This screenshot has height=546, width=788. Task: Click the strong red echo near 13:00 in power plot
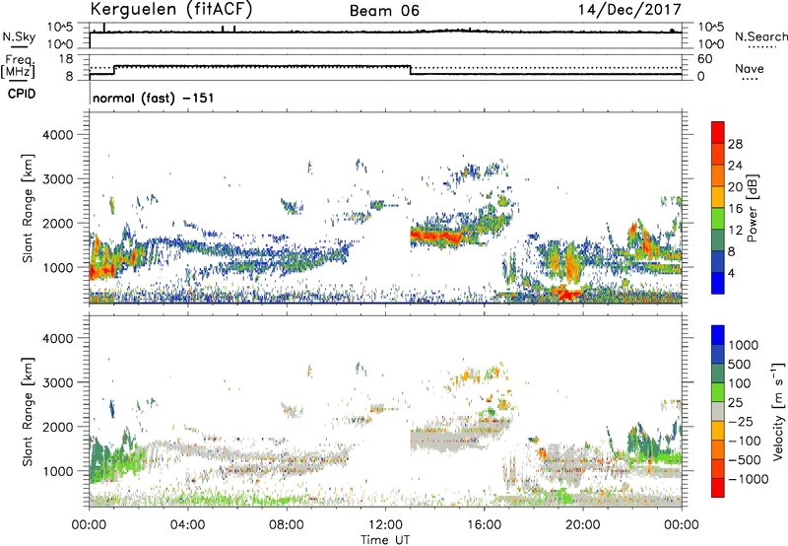434,236
